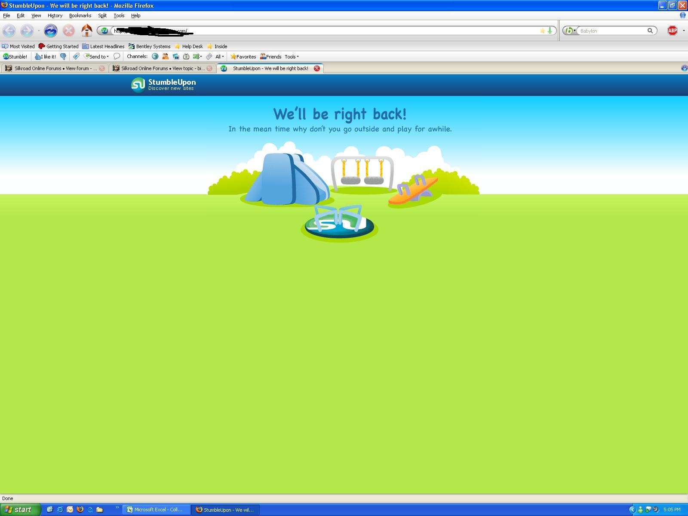
Task: Open the Babylon search engine dropdown
Action: pyautogui.click(x=570, y=31)
